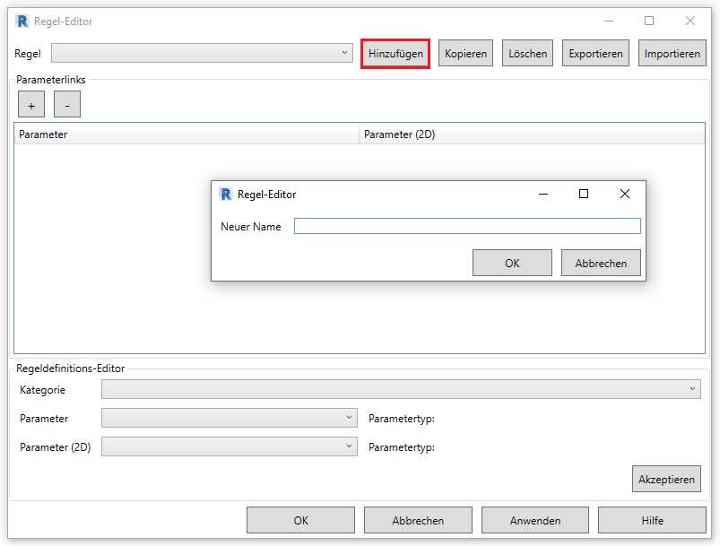The width and height of the screenshot is (720, 546).
Task: Minimize the small Regel-Editor name dialog
Action: pyautogui.click(x=542, y=194)
